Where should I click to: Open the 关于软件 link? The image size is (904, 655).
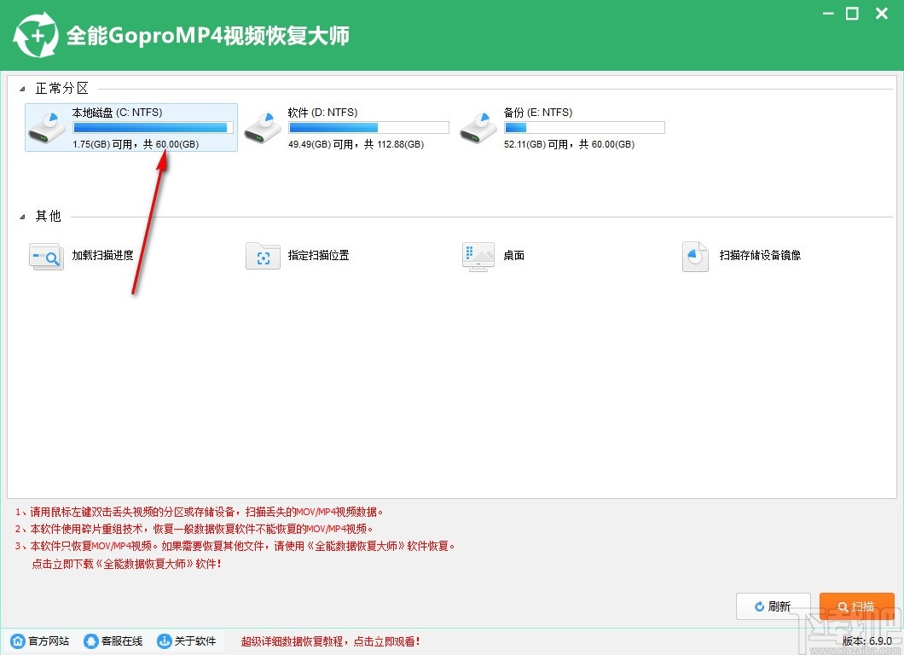click(195, 641)
